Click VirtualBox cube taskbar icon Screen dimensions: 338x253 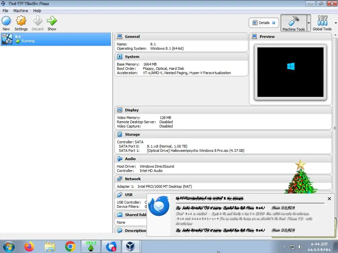(x=130, y=246)
